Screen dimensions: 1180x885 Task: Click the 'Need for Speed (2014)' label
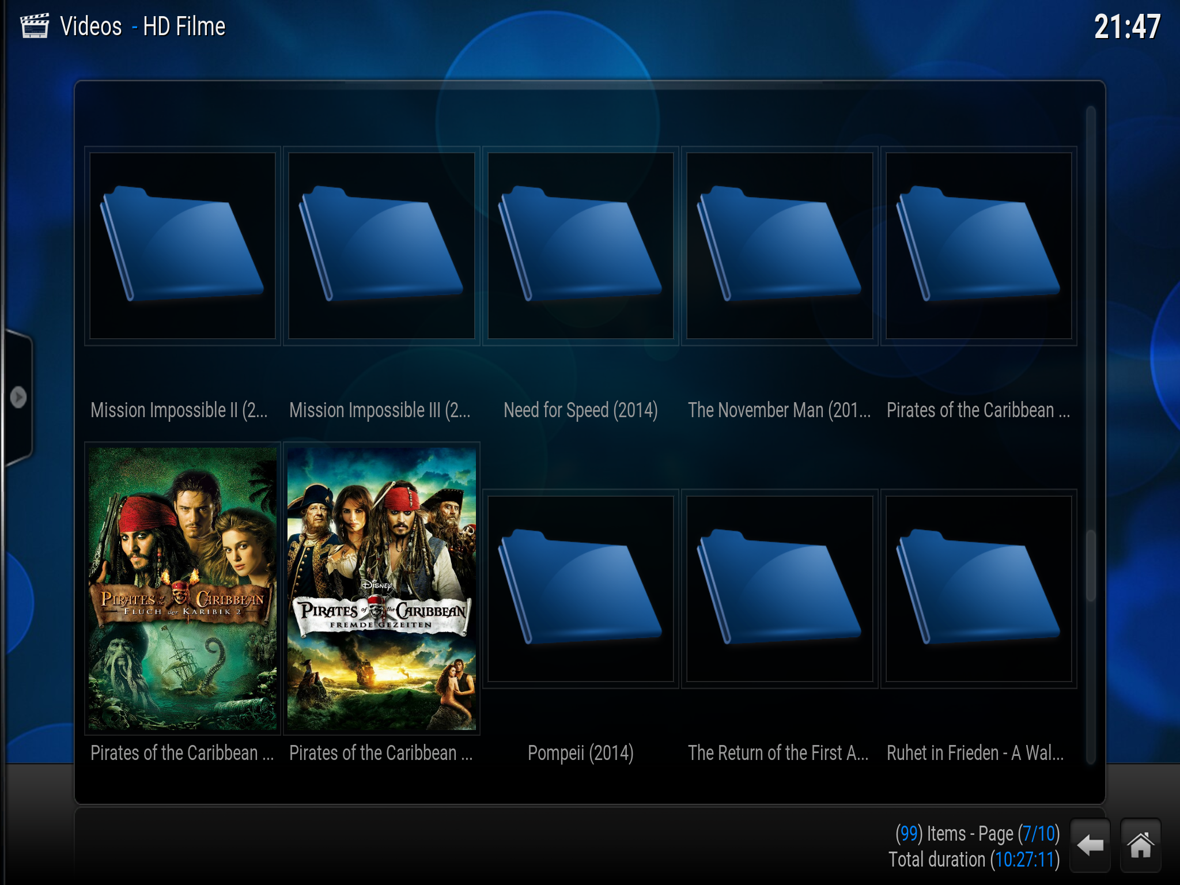coord(581,410)
